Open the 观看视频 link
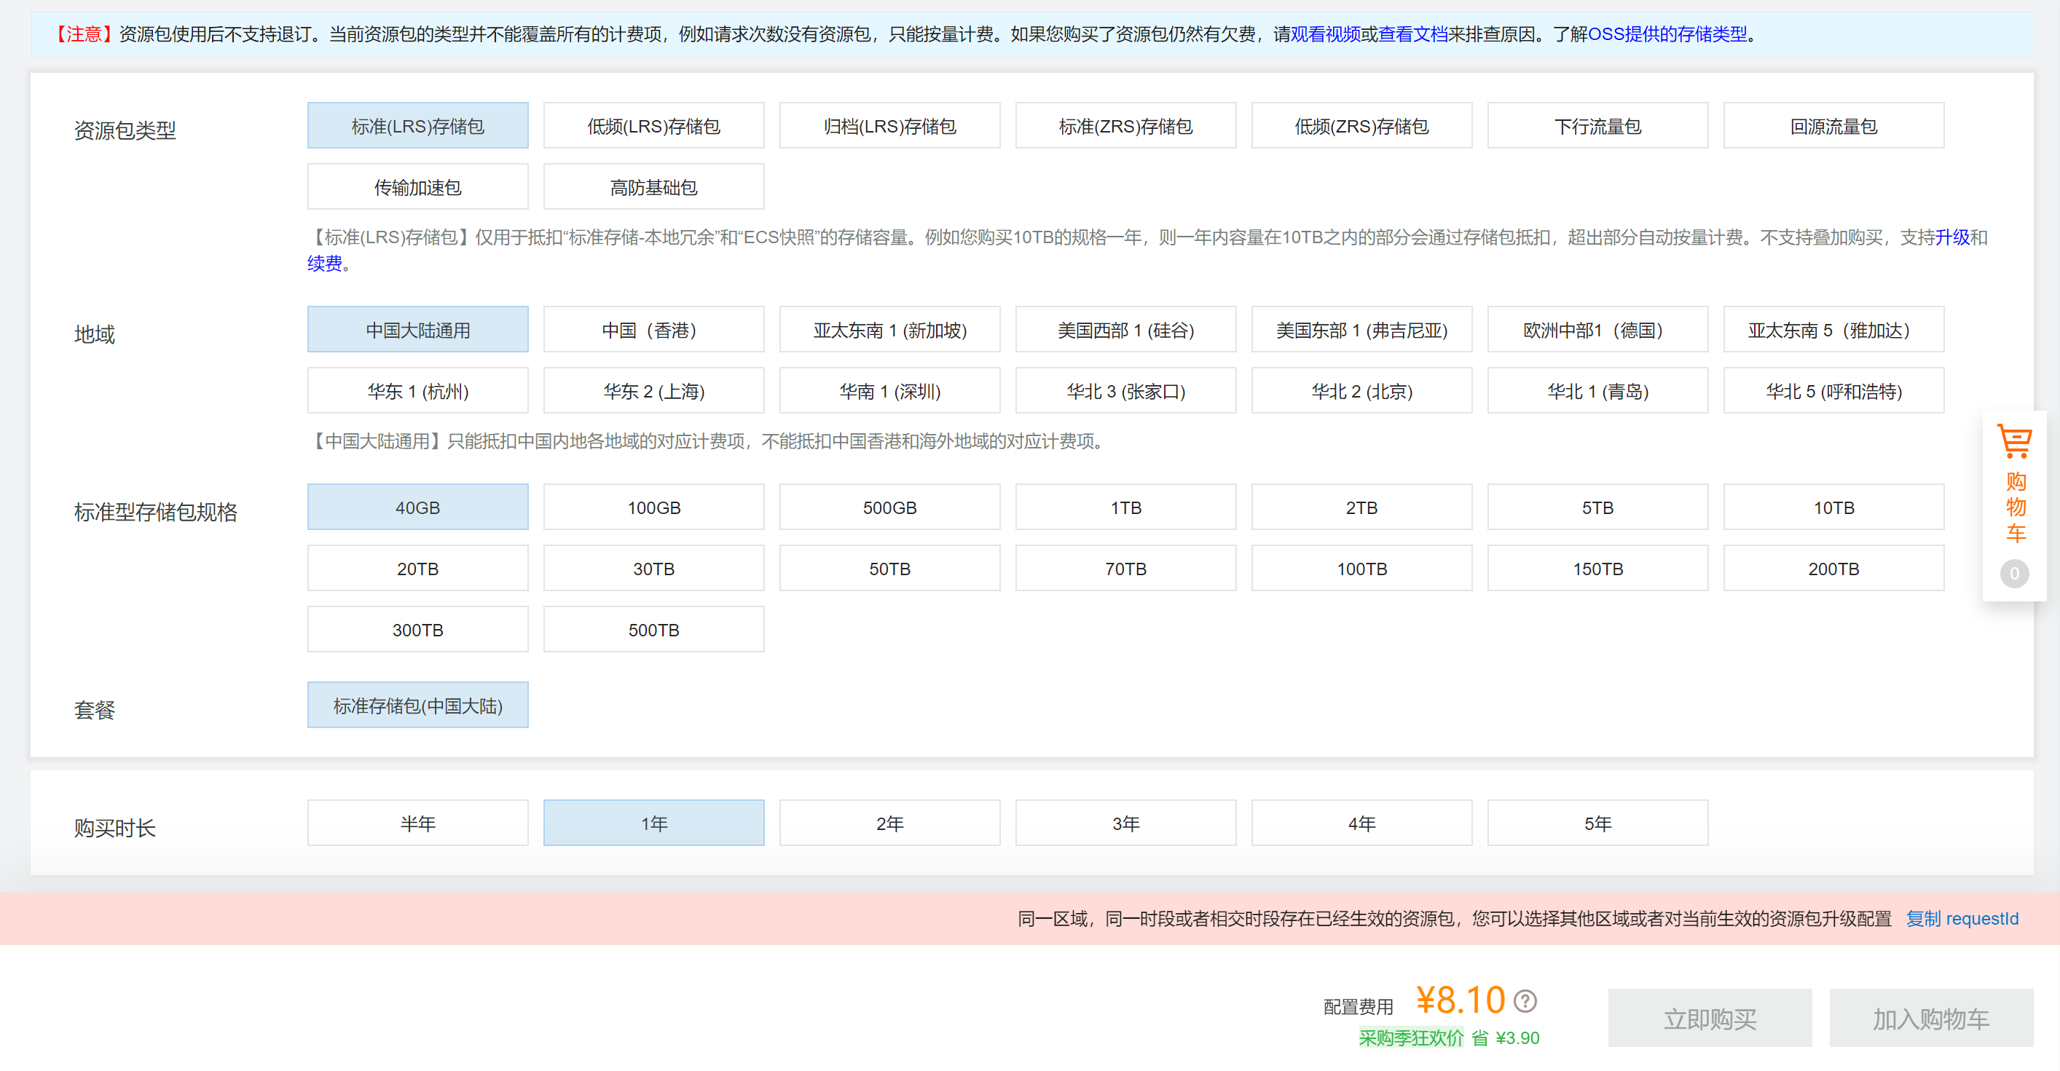The height and width of the screenshot is (1071, 2060). [1325, 34]
